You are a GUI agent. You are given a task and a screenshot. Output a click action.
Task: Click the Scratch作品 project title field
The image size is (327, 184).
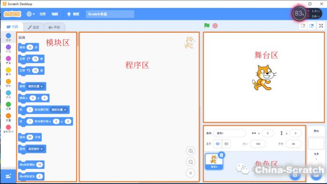(x=110, y=14)
